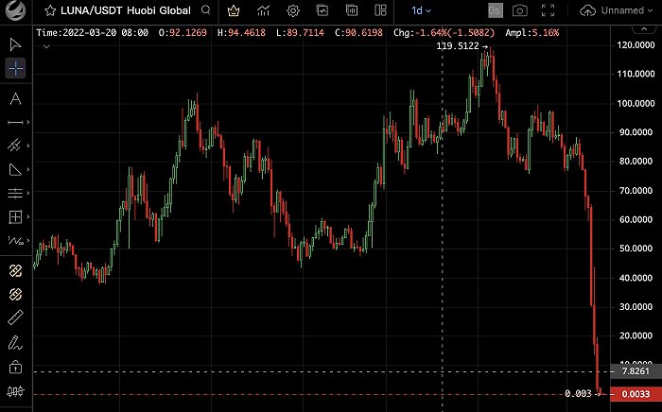Open the 1d timeframe dropdown

point(422,10)
